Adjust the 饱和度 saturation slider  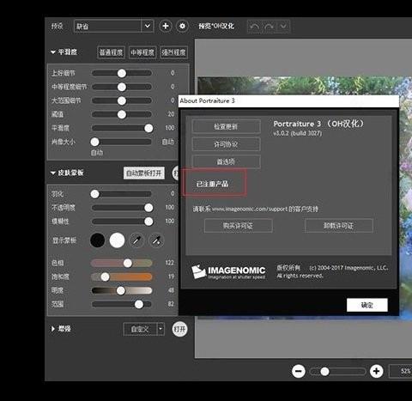[x=122, y=276]
